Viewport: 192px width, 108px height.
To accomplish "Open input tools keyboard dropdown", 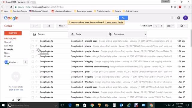I will tap(173, 26).
